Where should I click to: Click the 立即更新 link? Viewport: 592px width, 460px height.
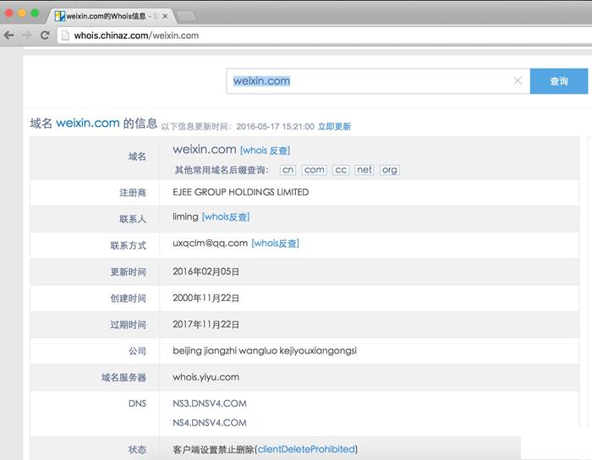[334, 127]
